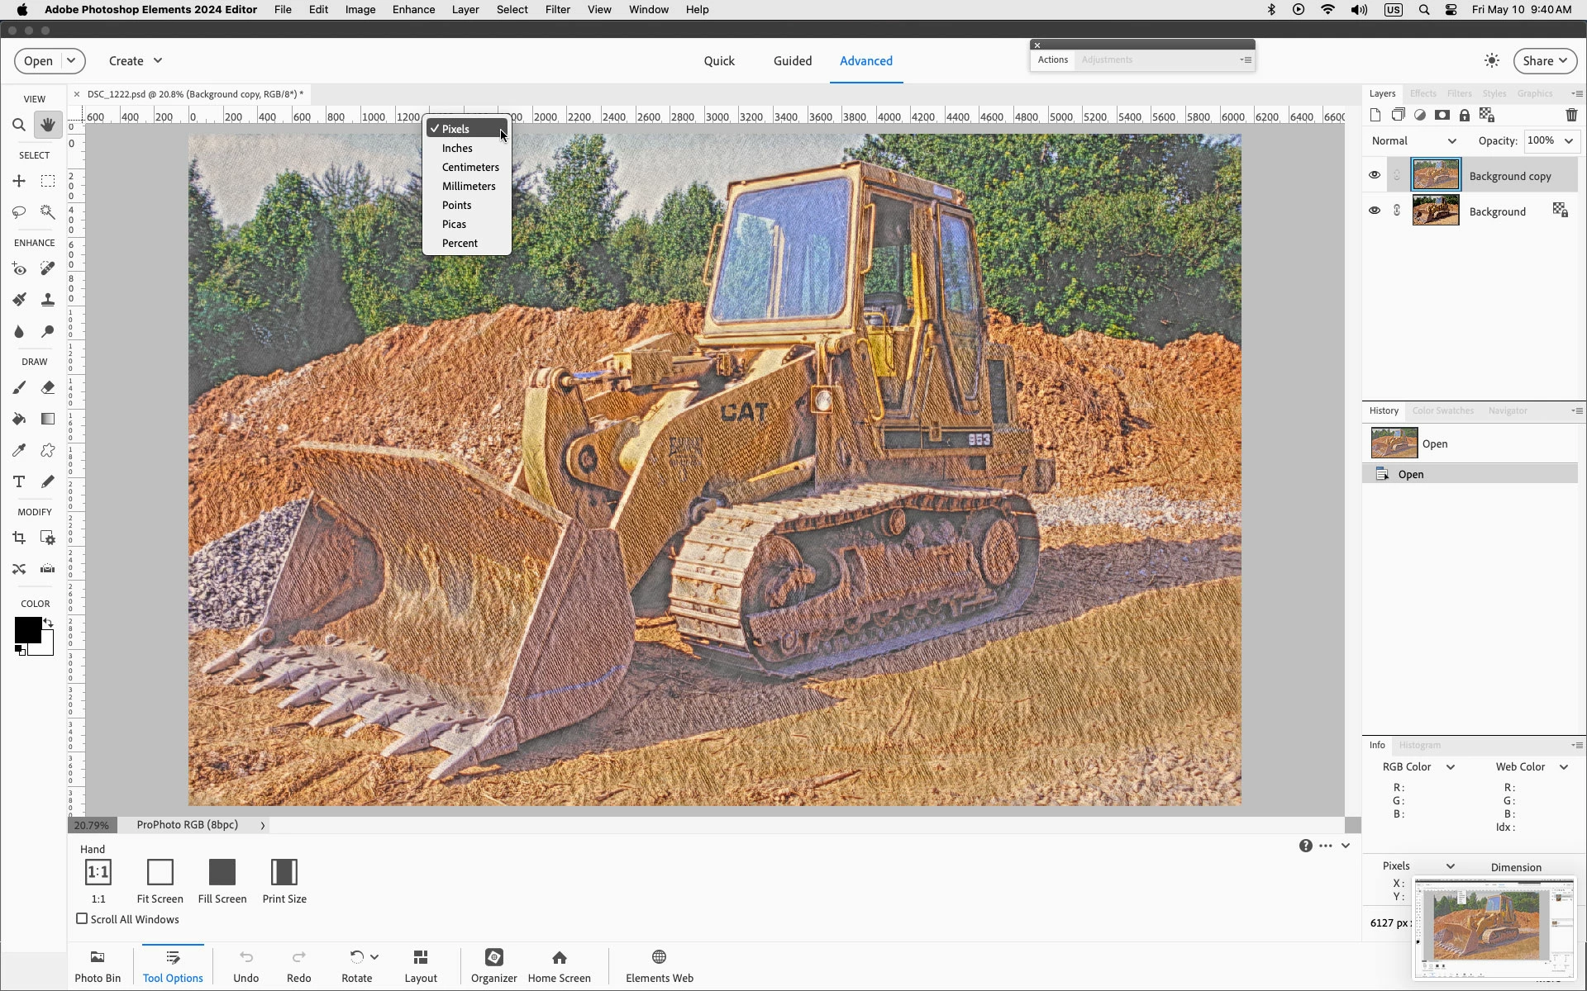This screenshot has height=991, width=1587.
Task: Switch to the Guided tab
Action: [x=792, y=61]
